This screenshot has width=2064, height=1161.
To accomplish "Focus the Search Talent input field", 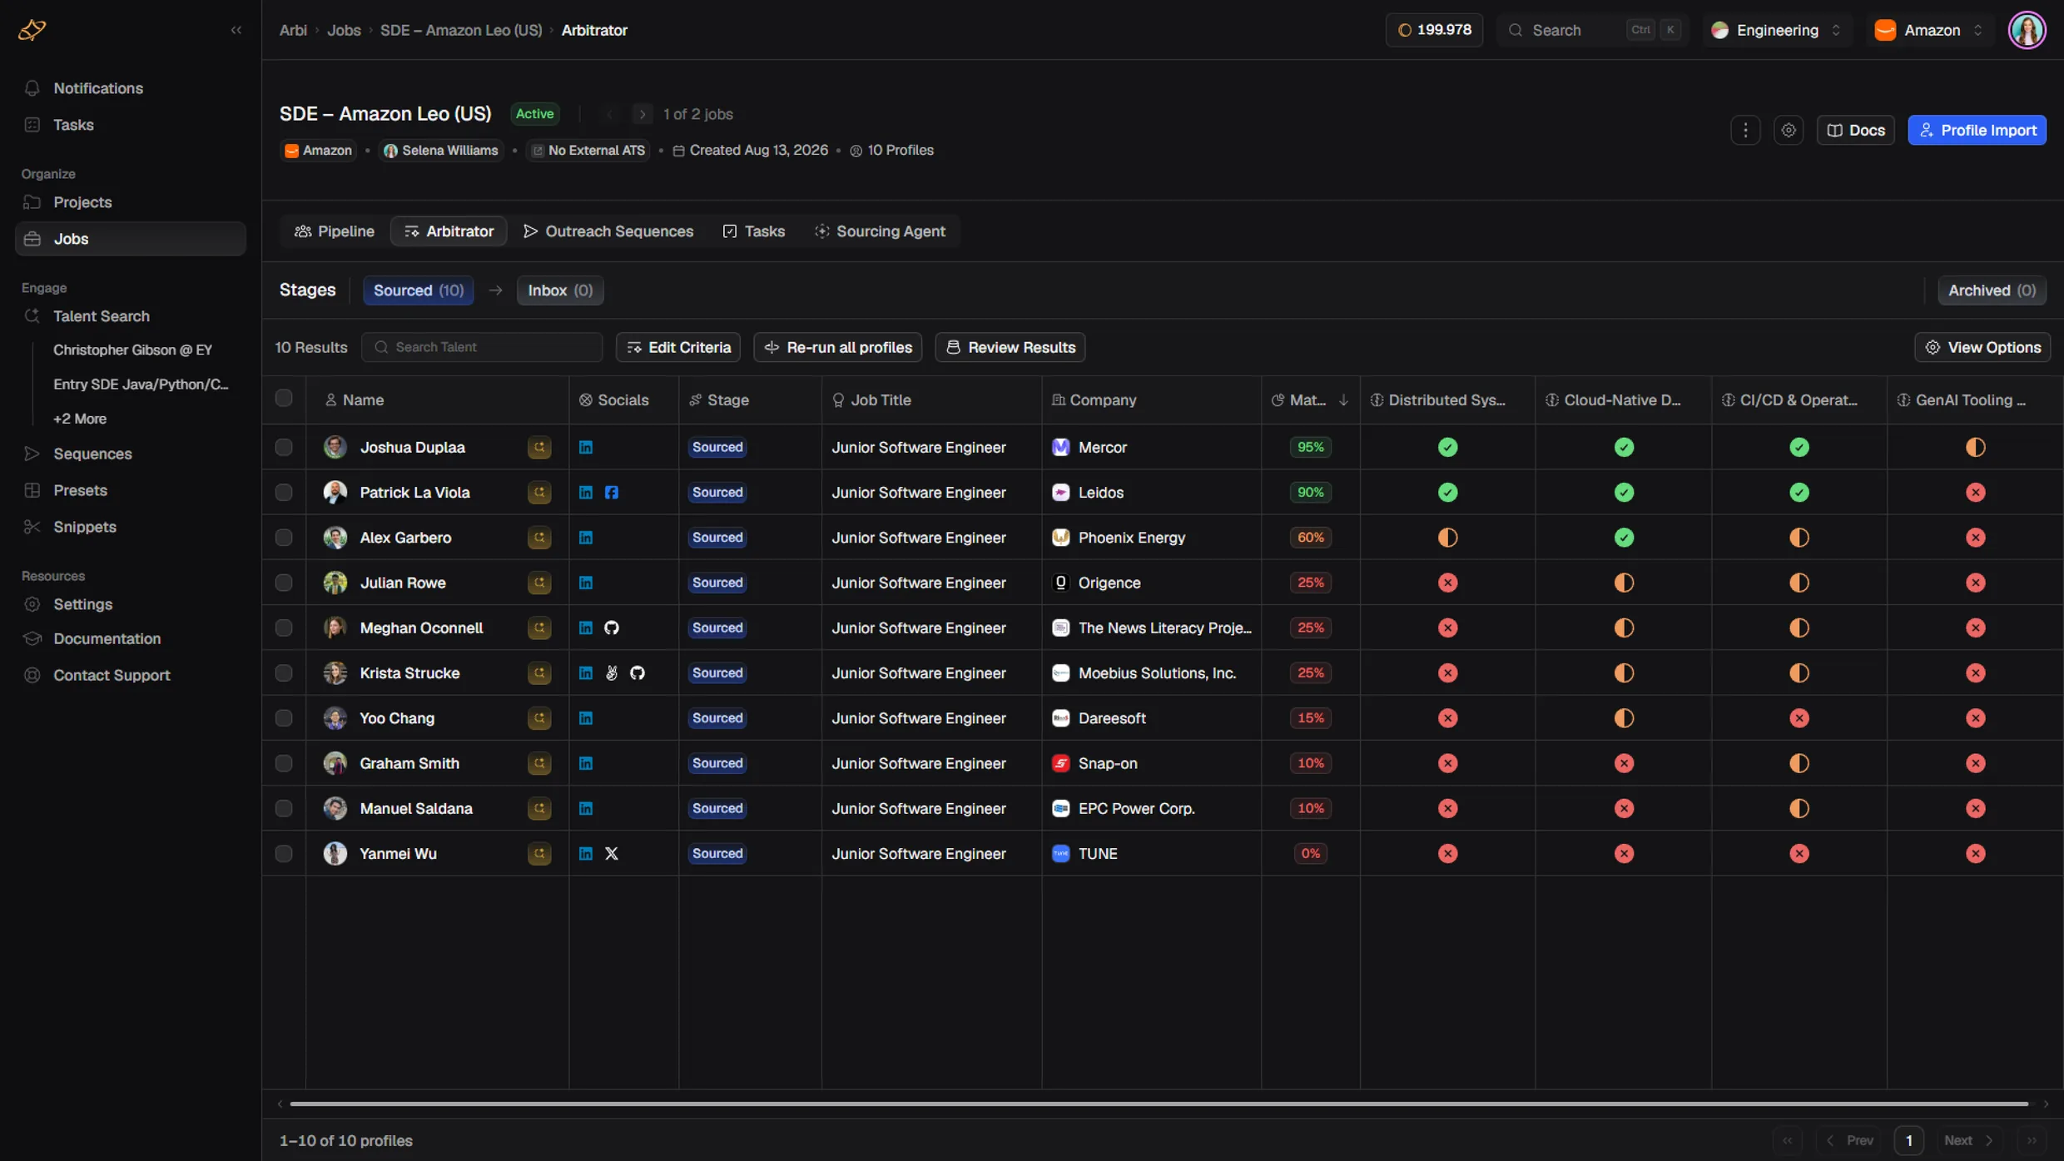I will [482, 347].
